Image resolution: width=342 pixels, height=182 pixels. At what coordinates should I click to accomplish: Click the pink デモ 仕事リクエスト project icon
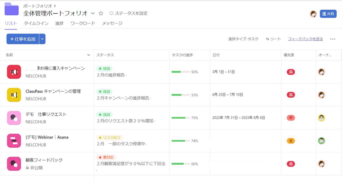pyautogui.click(x=14, y=118)
